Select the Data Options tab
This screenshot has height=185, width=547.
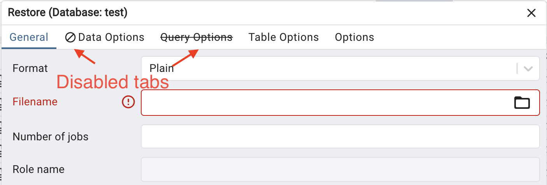point(111,37)
